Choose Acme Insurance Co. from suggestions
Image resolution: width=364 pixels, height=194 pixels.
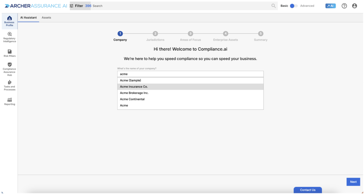[191, 87]
